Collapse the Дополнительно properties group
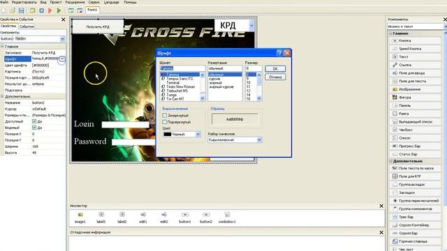The image size is (447, 251). pyautogui.click(x=2, y=96)
